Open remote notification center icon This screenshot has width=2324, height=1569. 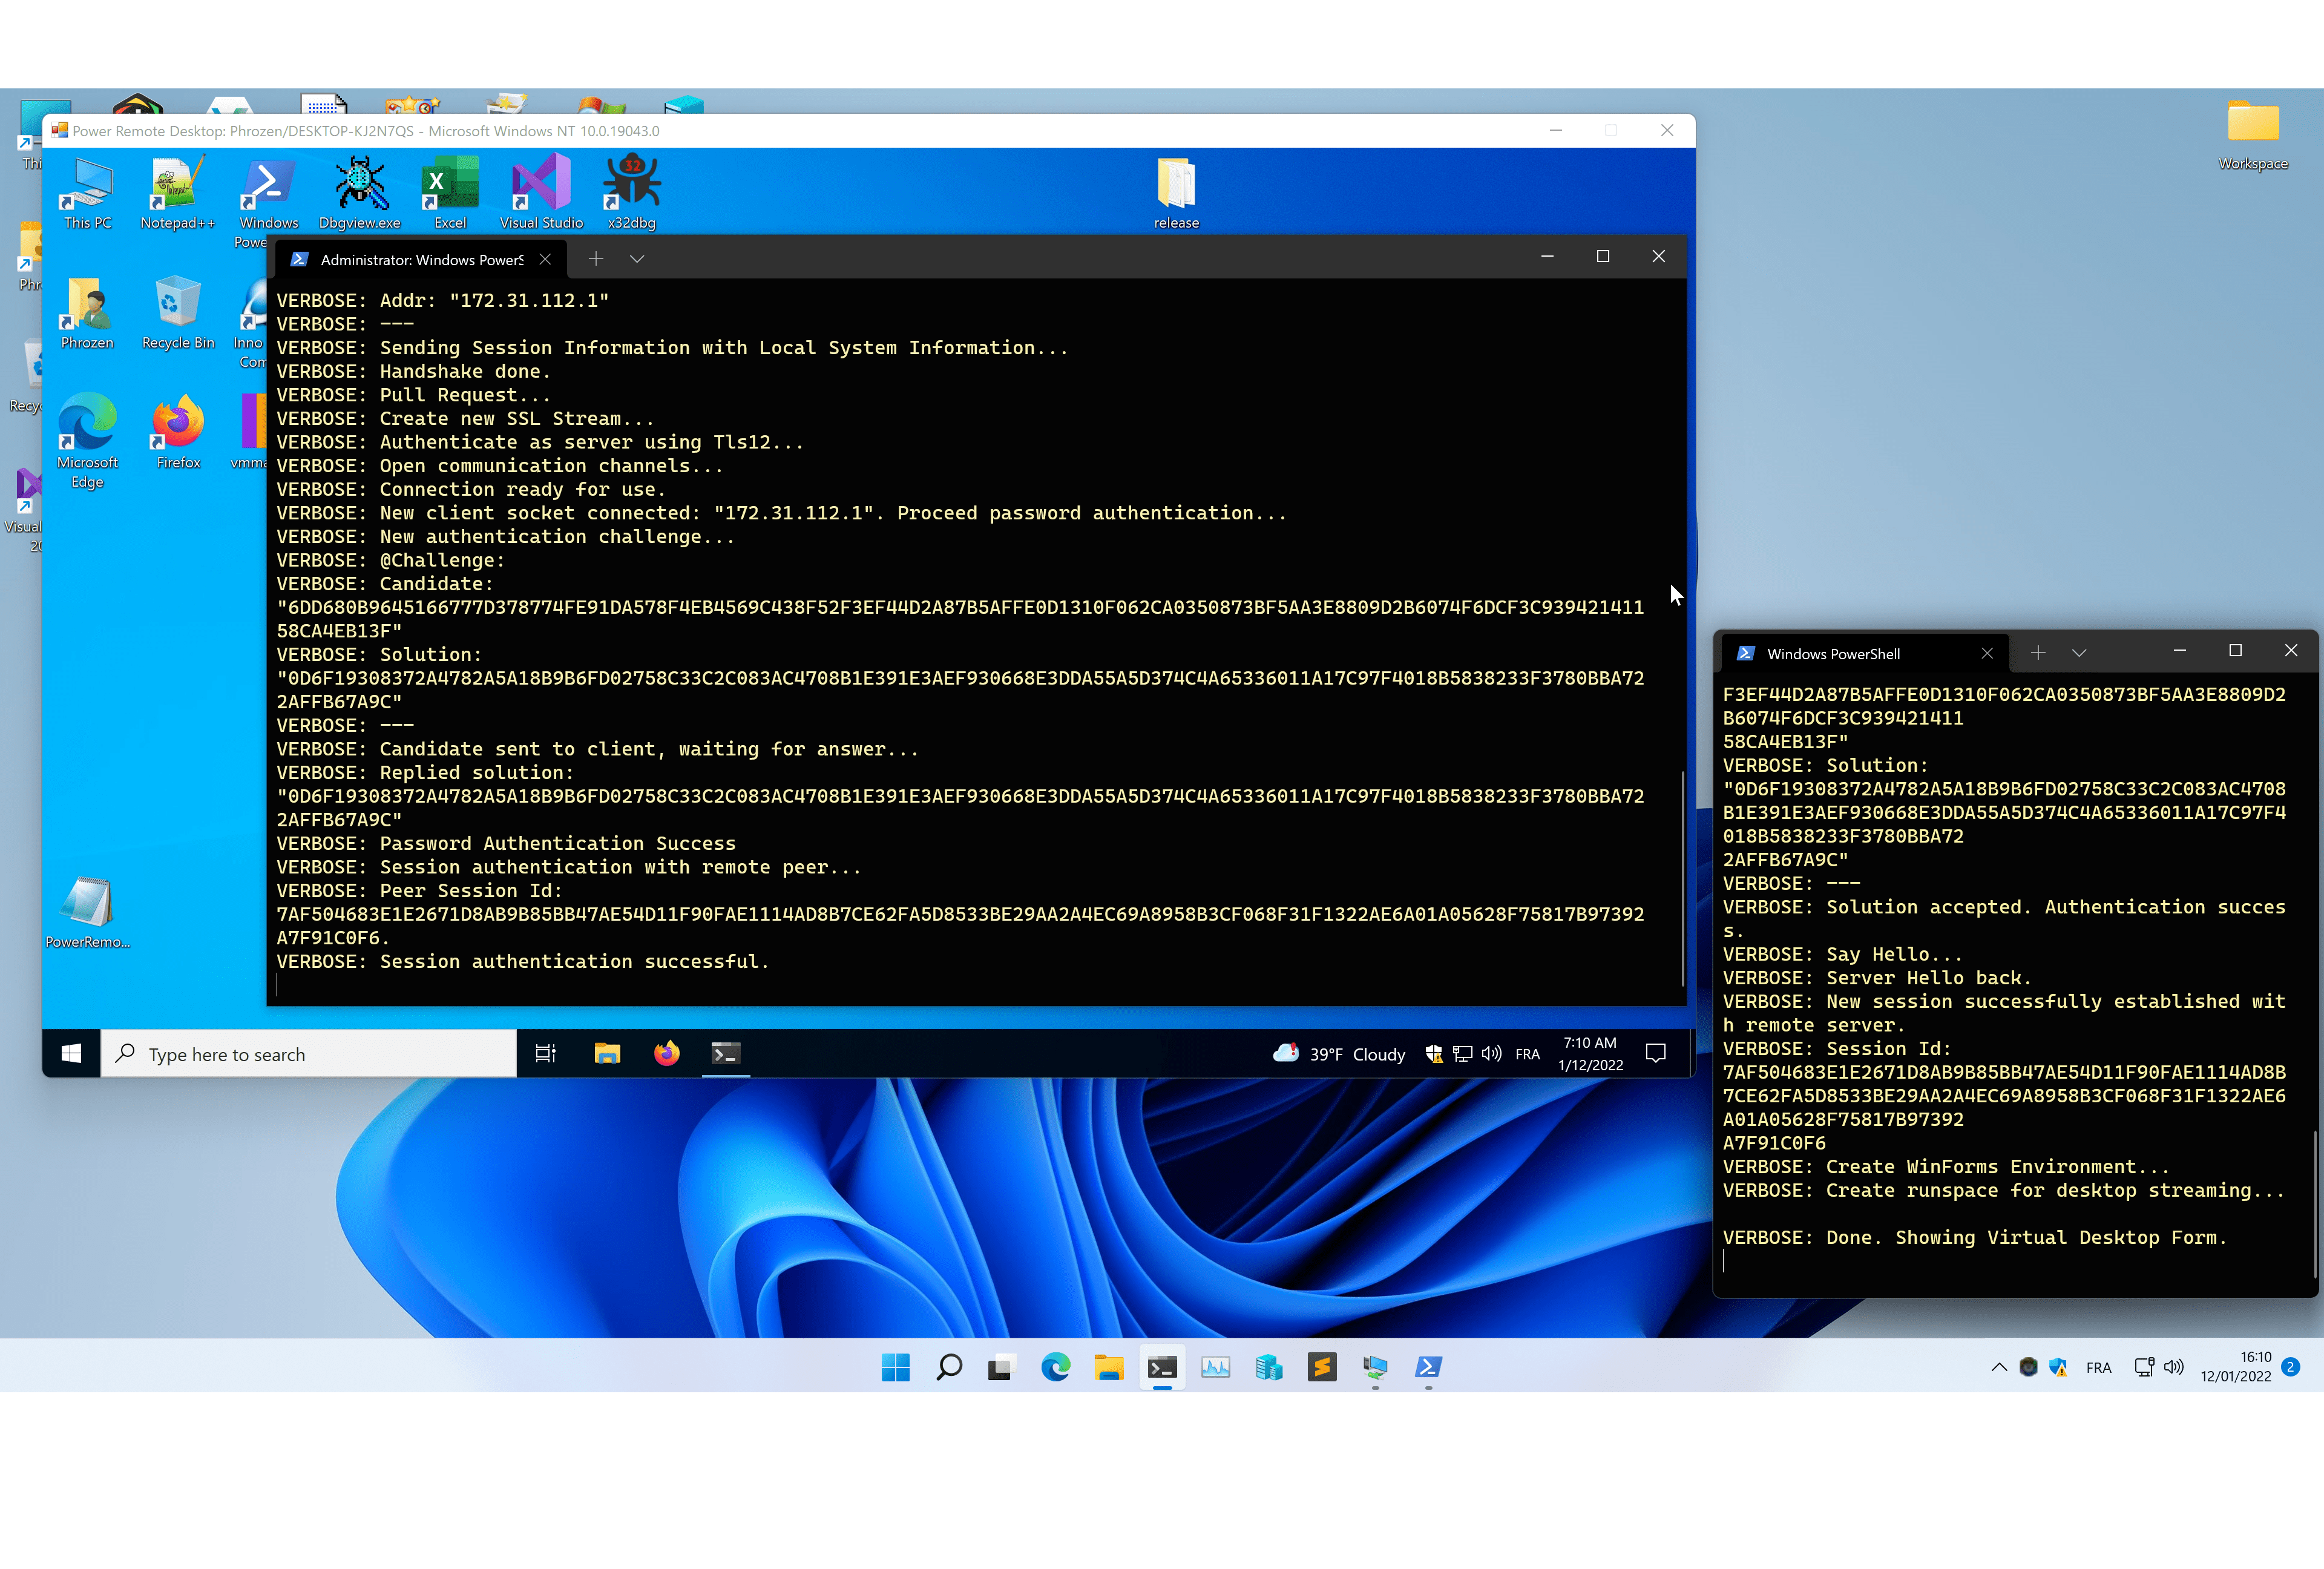click(1656, 1053)
